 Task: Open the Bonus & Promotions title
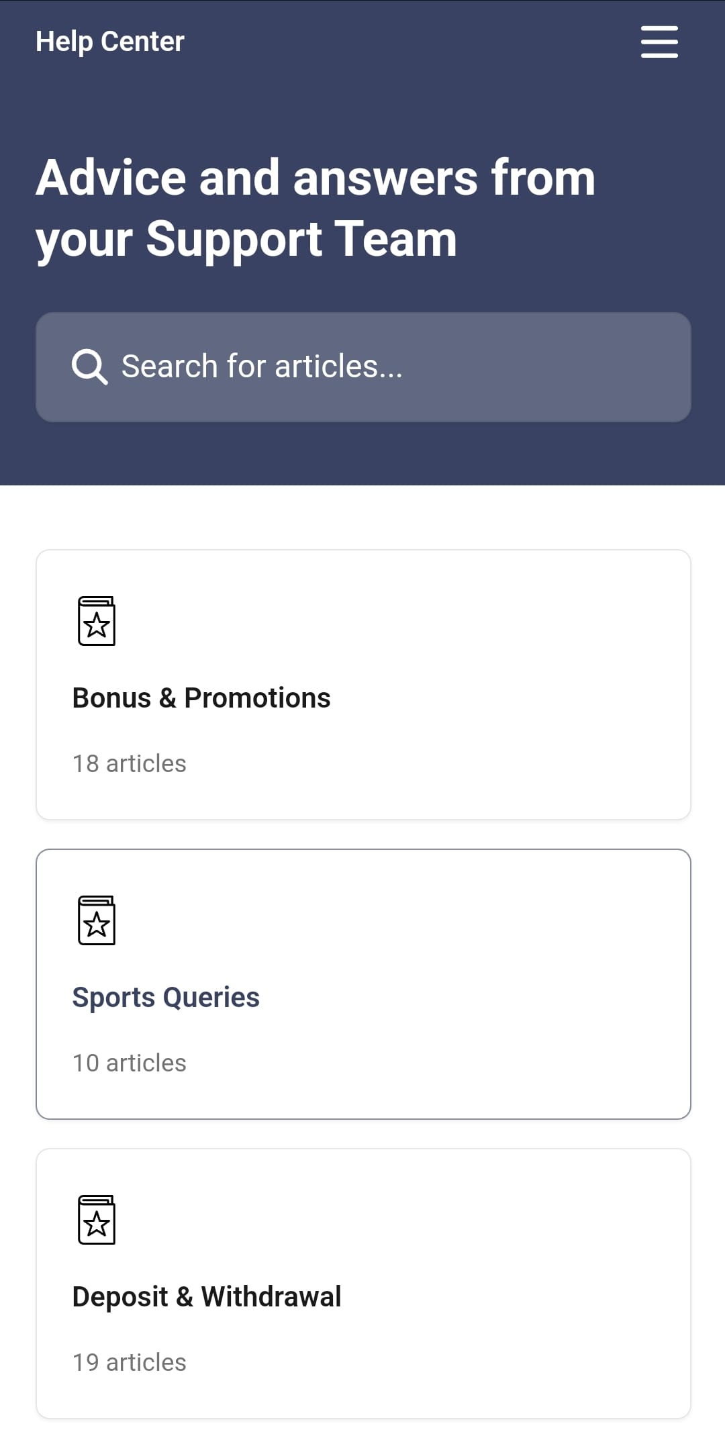[x=201, y=698]
